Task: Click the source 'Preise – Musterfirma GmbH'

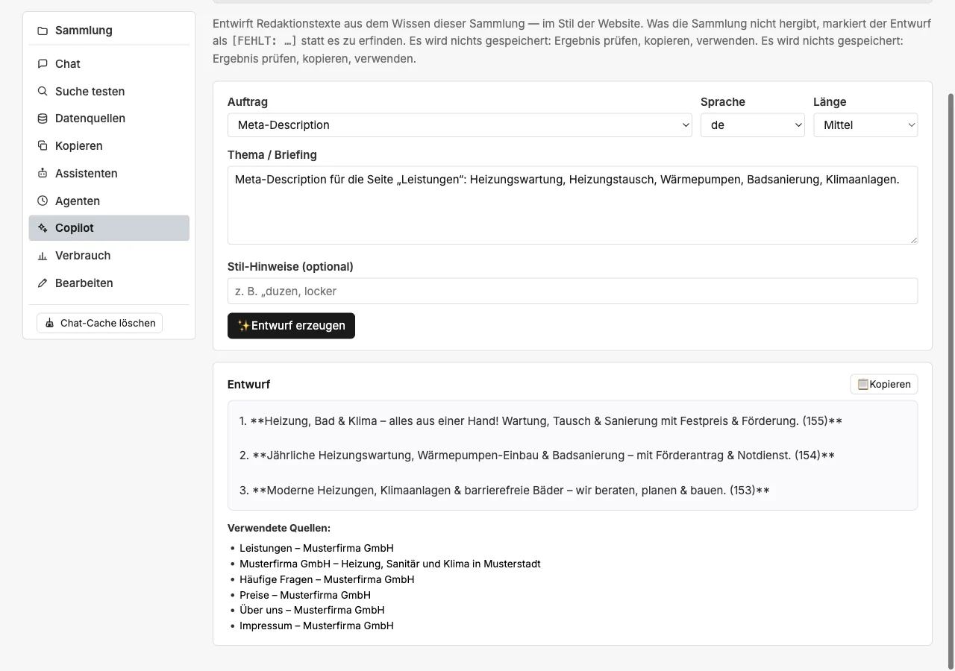Action: pos(305,595)
